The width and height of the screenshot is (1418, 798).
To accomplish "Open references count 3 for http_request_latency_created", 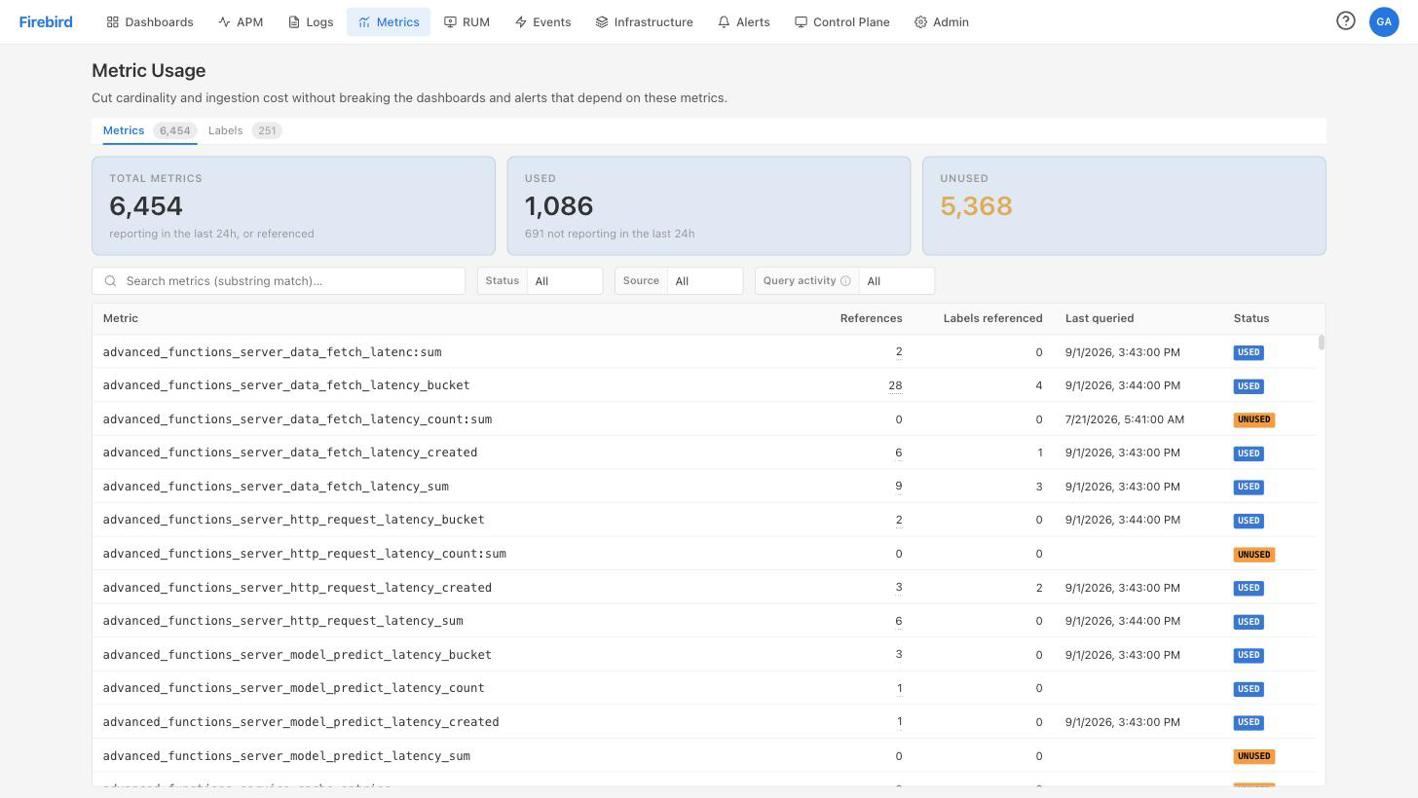I will (x=898, y=588).
